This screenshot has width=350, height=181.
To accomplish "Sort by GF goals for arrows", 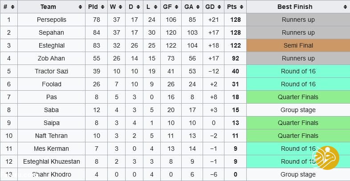I will coord(176,7).
